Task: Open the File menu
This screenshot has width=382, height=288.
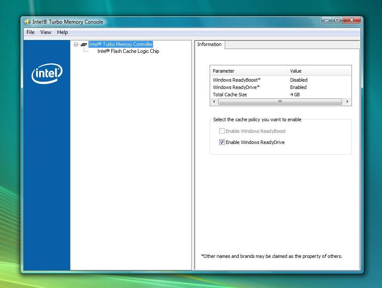Action: [x=31, y=32]
